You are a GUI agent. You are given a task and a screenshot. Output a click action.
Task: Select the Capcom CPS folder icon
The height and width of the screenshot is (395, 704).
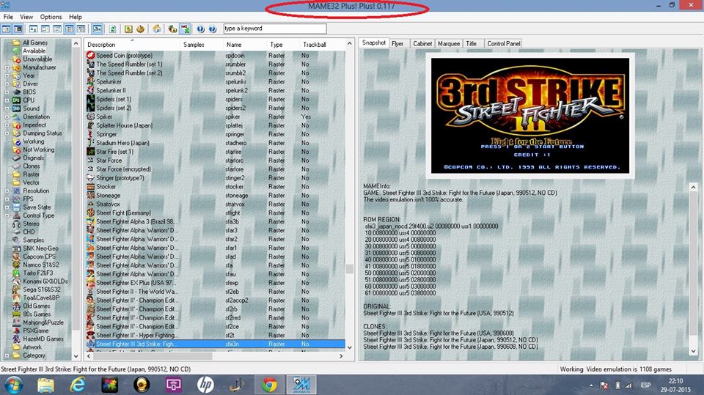(x=16, y=256)
